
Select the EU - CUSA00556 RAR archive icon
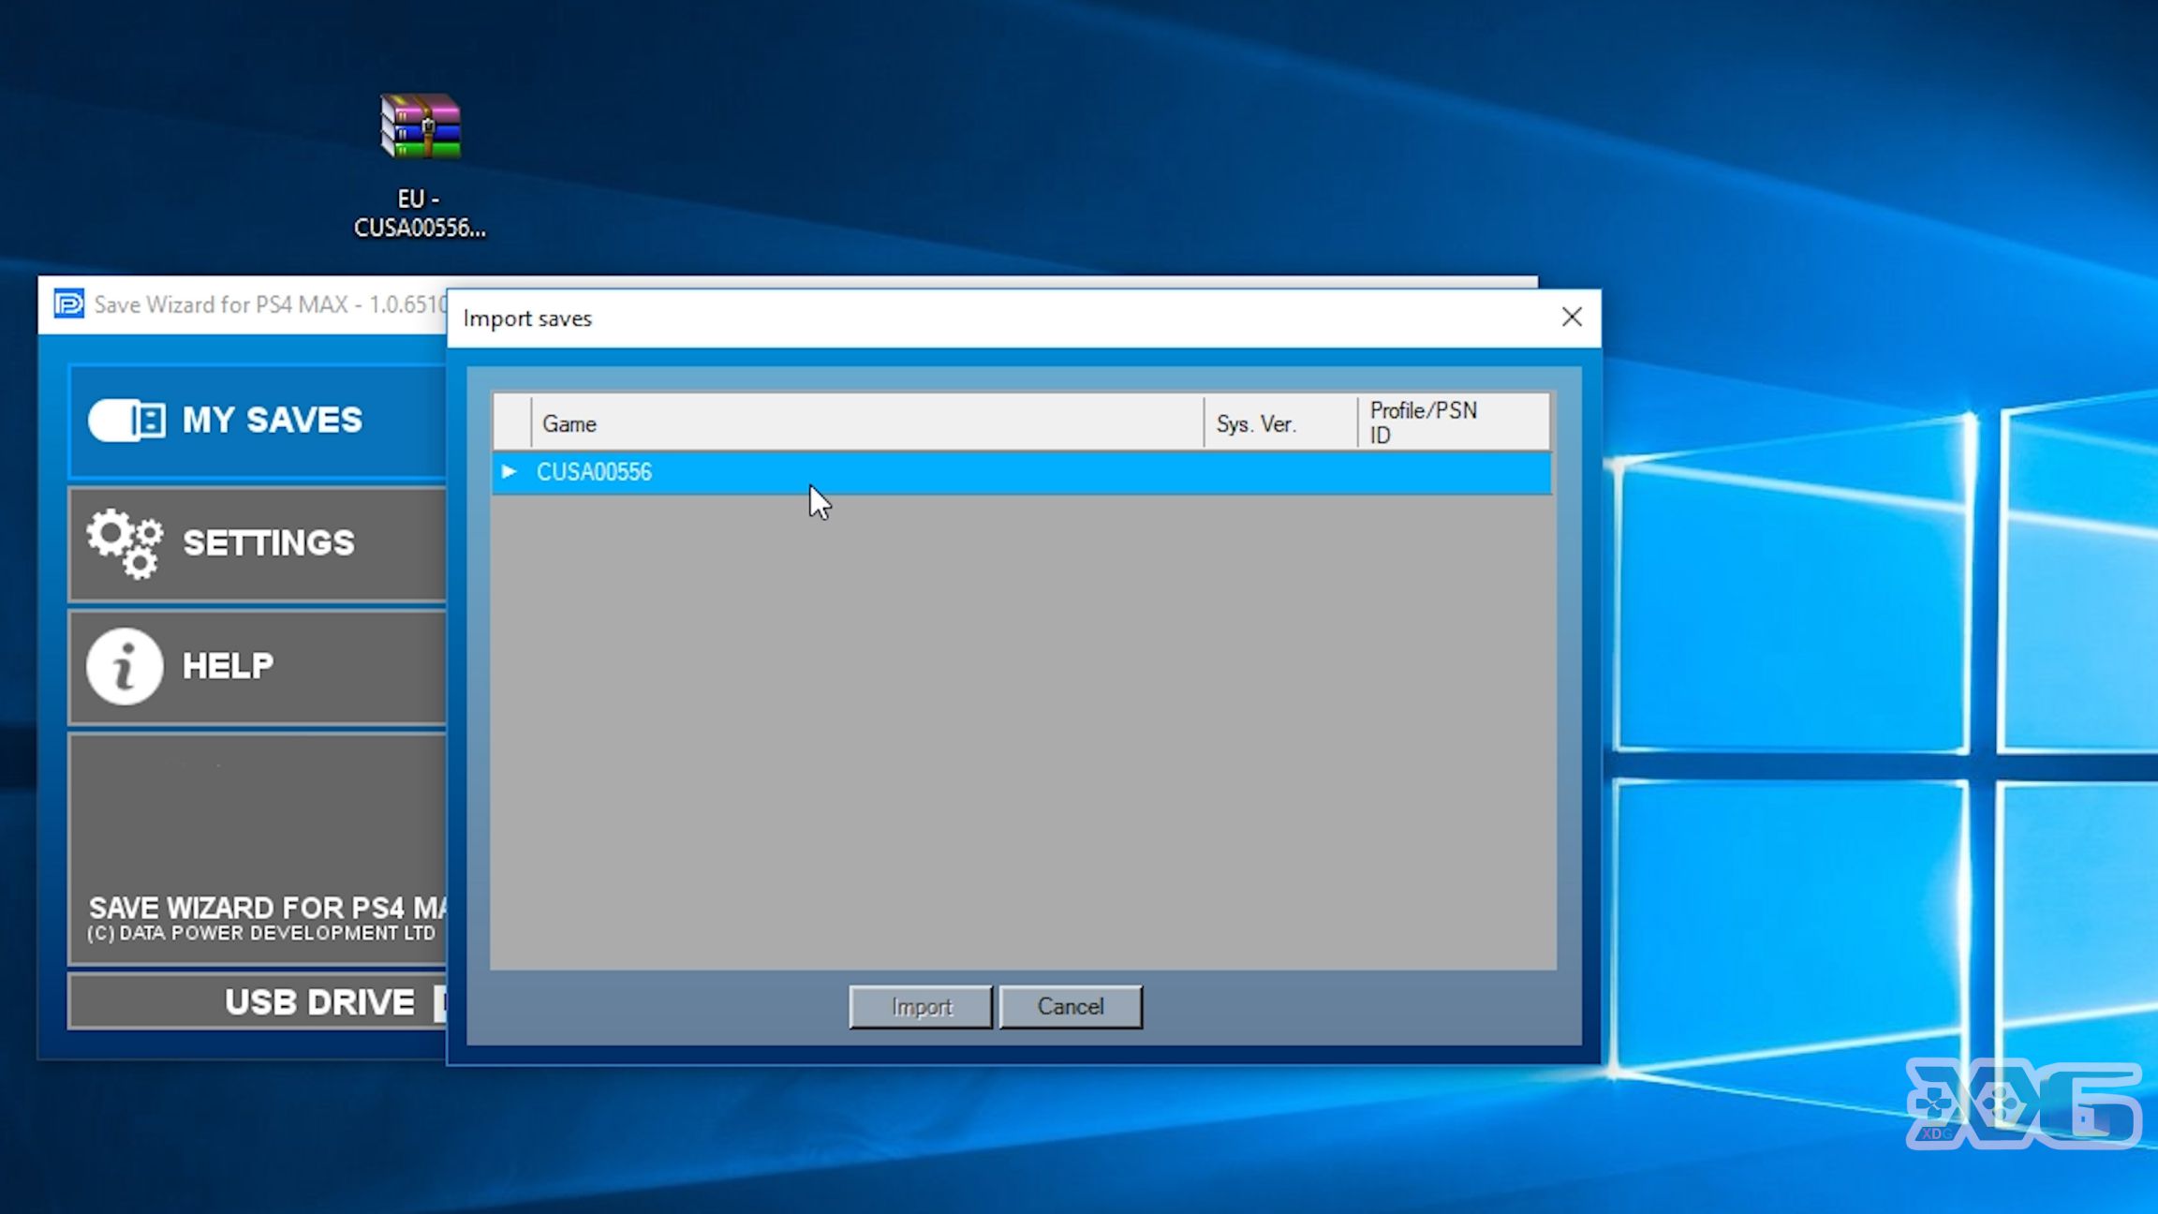pos(421,126)
